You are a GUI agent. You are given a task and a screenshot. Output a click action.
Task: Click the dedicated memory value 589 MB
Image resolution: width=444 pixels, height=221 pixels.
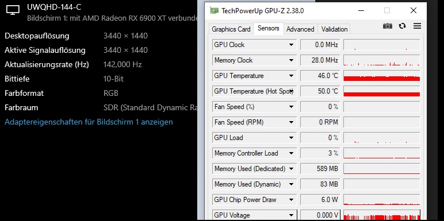click(x=320, y=169)
